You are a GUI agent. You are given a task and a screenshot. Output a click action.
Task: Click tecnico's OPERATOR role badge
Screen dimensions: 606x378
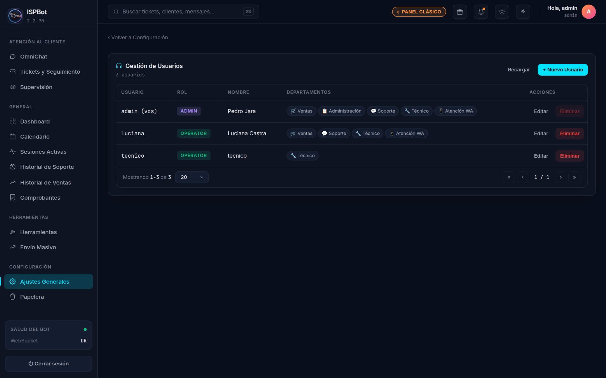(194, 156)
